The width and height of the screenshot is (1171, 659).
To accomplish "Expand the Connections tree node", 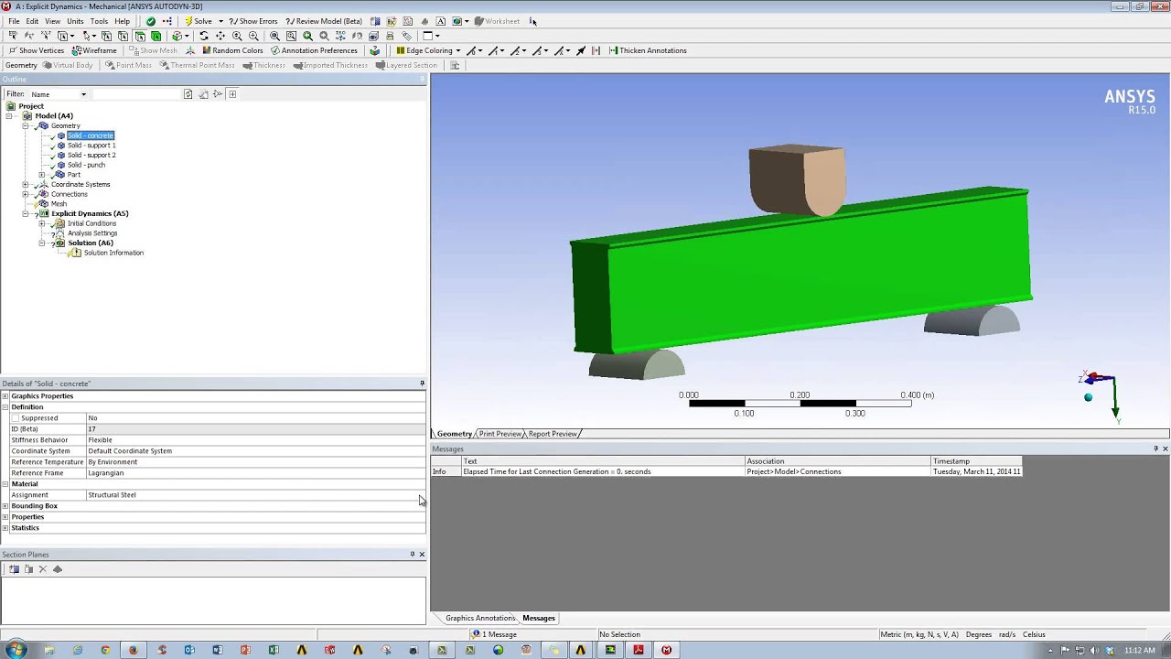I will pyautogui.click(x=26, y=194).
